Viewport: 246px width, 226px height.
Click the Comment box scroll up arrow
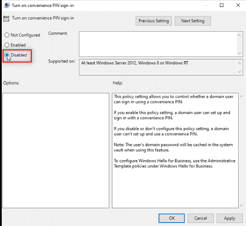(239, 35)
